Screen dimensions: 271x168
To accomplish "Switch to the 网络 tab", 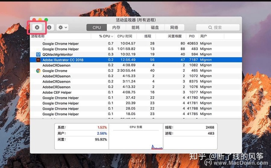I will click(x=174, y=27).
